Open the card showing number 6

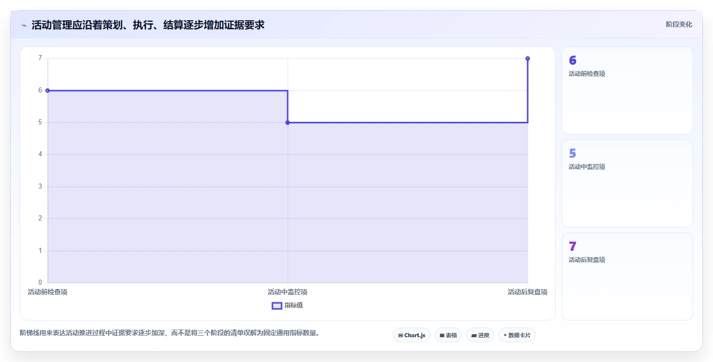pyautogui.click(x=627, y=91)
